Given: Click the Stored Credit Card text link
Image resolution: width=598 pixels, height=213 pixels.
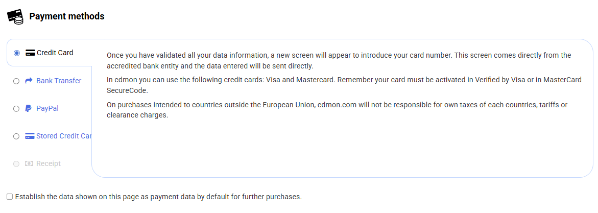Looking at the screenshot, I should (64, 136).
